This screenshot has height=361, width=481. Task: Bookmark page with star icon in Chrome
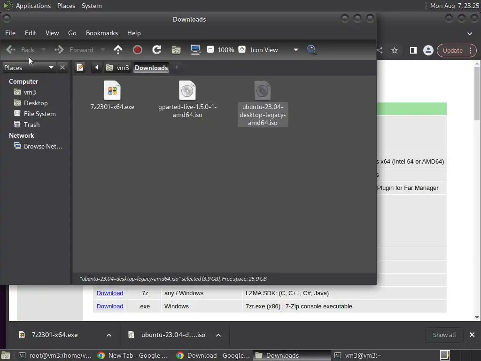click(395, 51)
